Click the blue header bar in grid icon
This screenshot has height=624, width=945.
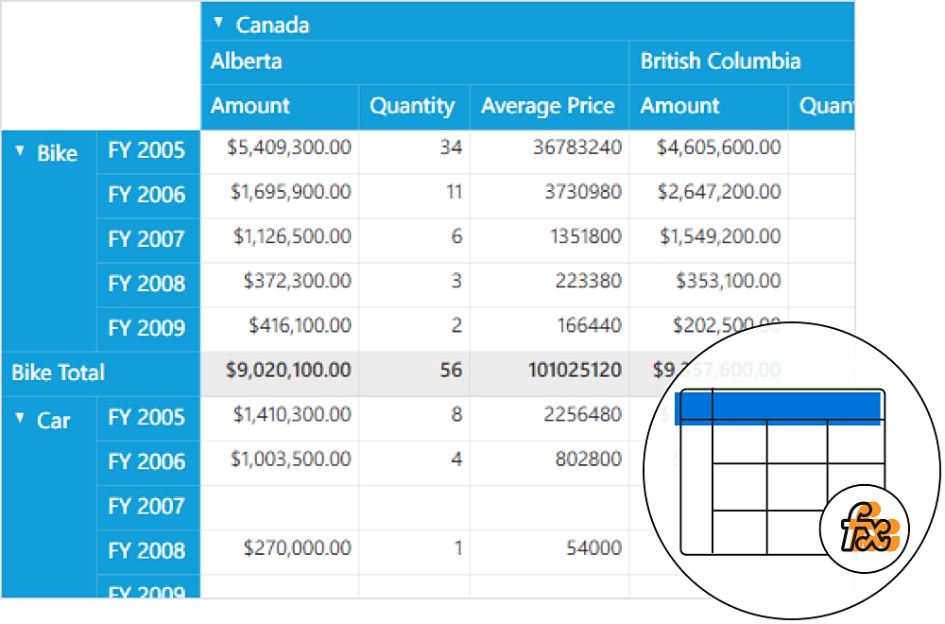click(x=779, y=407)
